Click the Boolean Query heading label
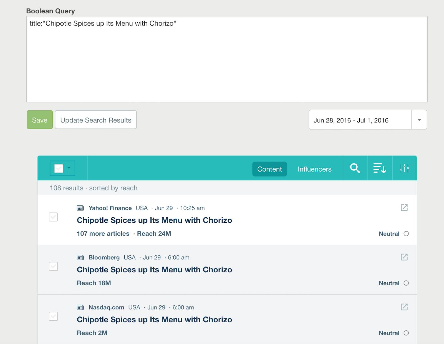444x344 pixels. [x=51, y=11]
